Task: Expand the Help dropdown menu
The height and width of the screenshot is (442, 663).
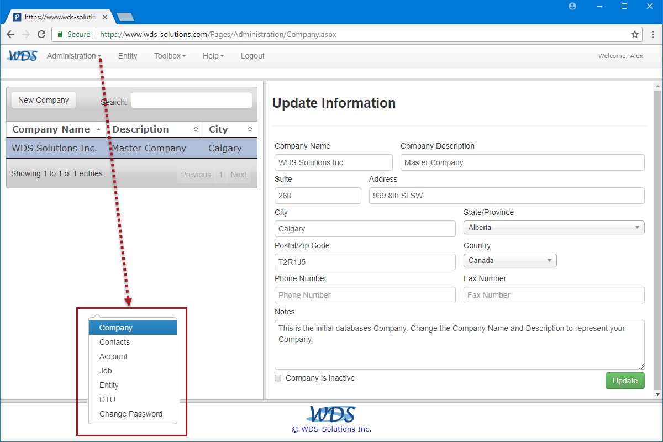Action: [213, 56]
